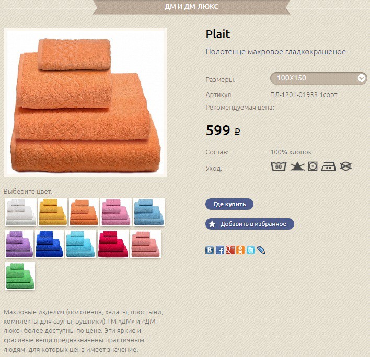Click the Где купить button
Screen dimensions: 370x357
229,204
